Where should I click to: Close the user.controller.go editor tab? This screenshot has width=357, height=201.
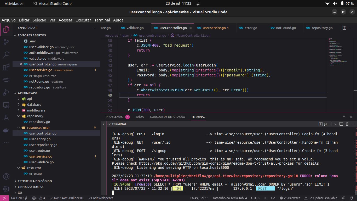191,28
